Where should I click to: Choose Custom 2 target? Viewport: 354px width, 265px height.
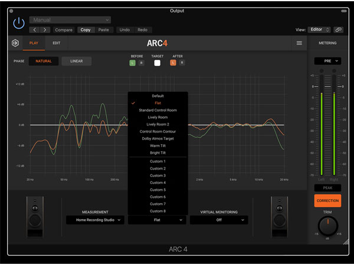[158, 168]
